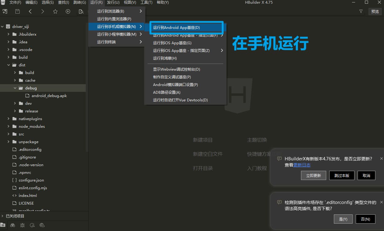Go back with the left arrow icon
The image size is (384, 231).
point(30,11)
